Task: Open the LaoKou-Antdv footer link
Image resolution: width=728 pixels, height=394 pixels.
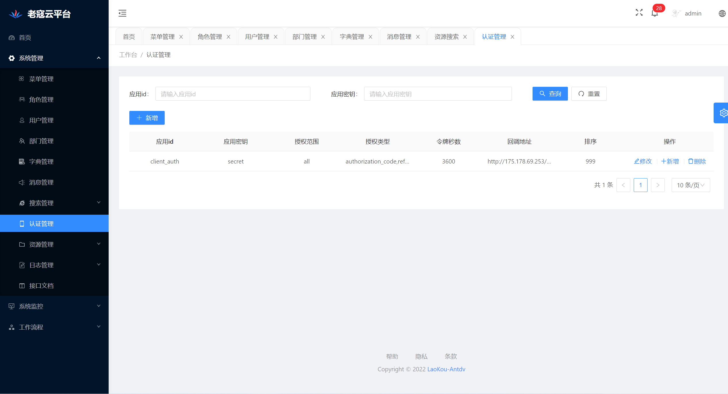Action: tap(446, 369)
